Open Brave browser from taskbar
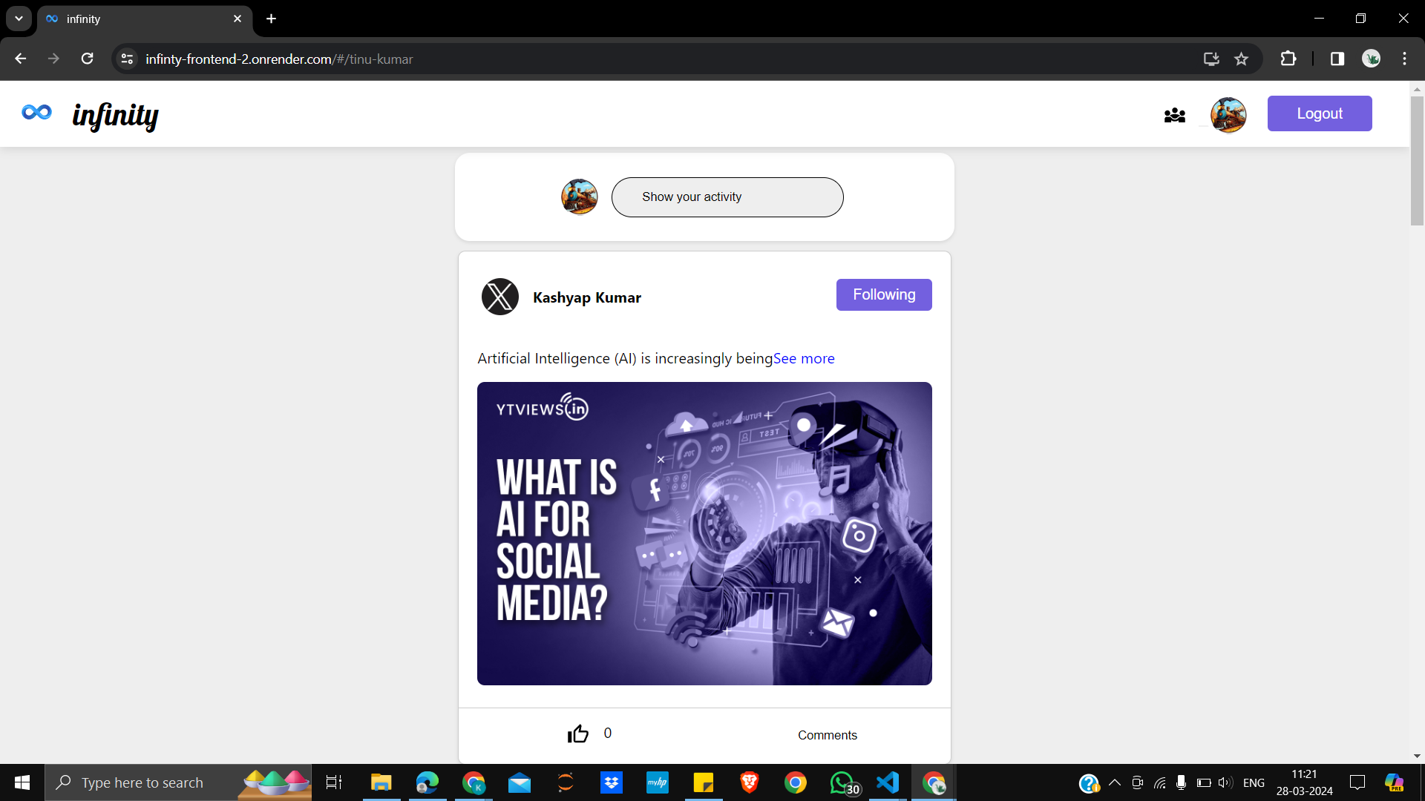 click(x=750, y=782)
